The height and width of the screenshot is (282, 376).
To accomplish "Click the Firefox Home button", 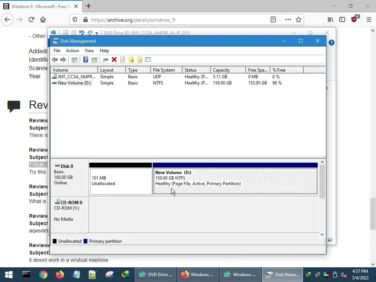I will pos(43,20).
